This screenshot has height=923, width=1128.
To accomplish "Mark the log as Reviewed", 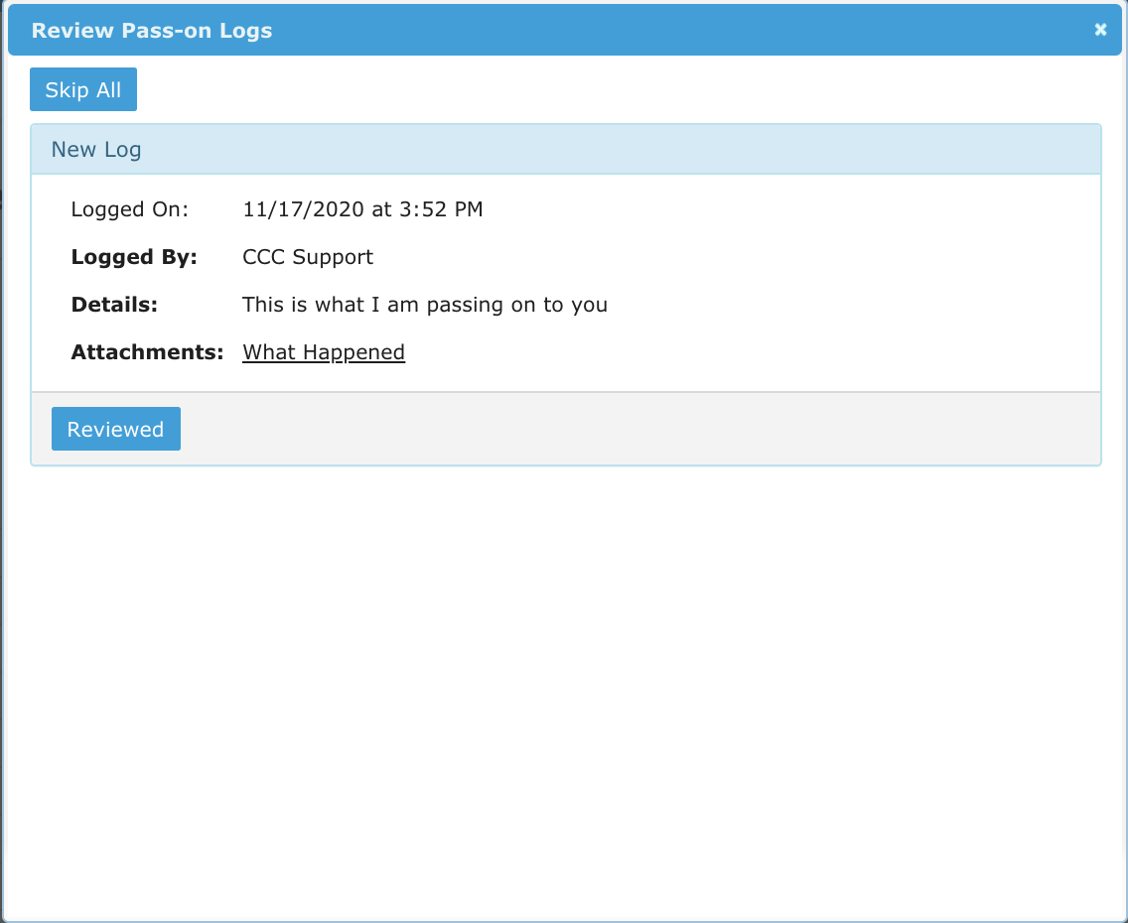I will point(115,429).
